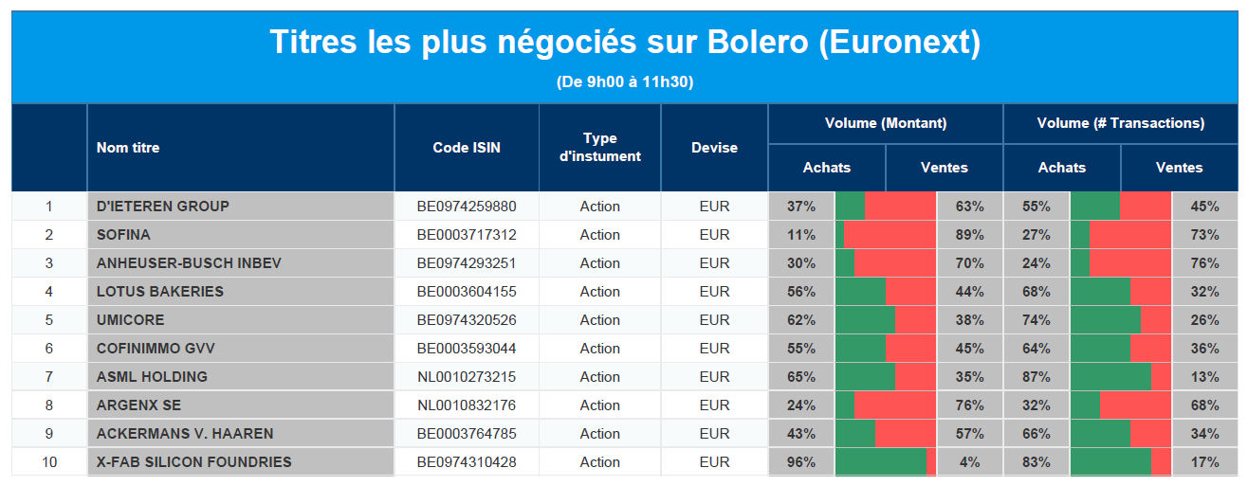This screenshot has width=1248, height=486.
Task: Click the Type d'instument column header
Action: (599, 148)
